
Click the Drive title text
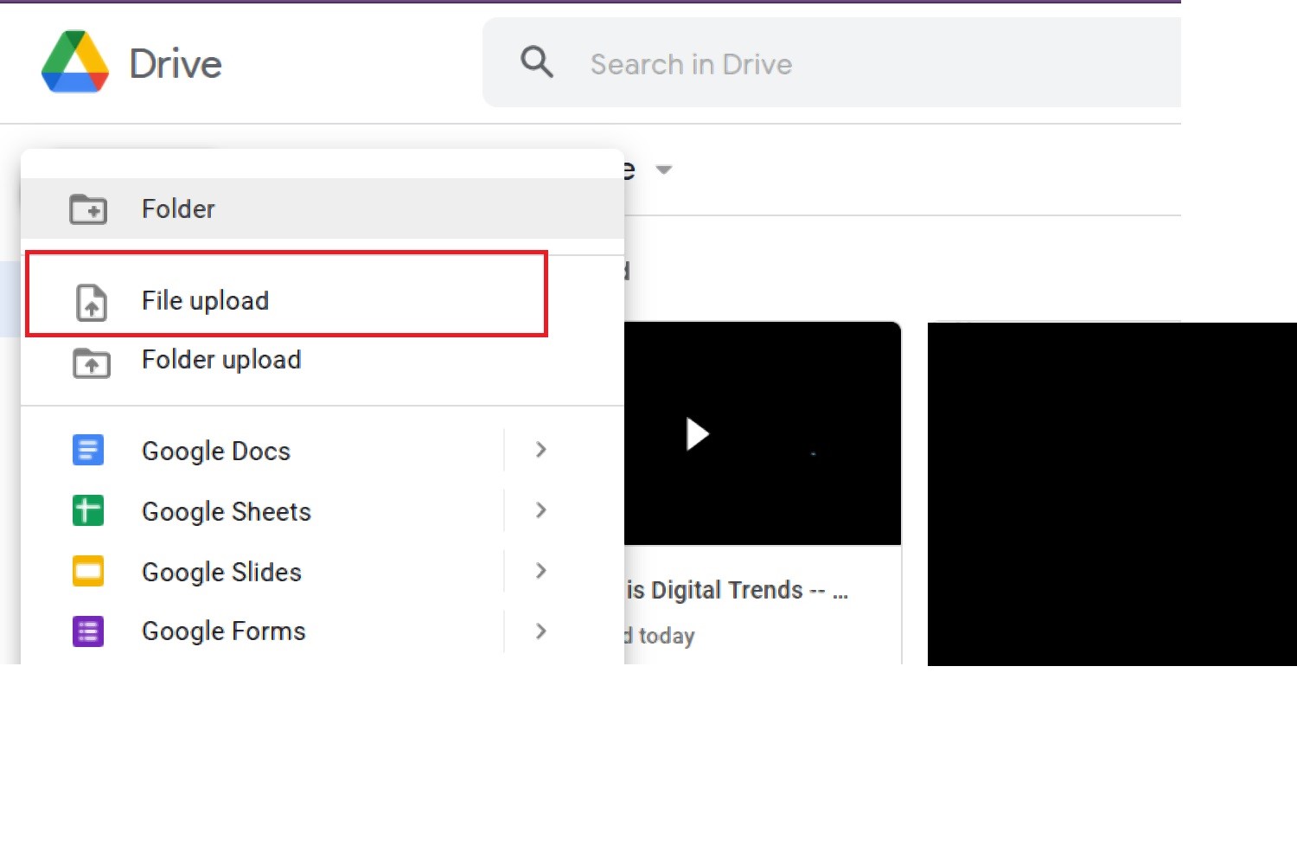[176, 63]
